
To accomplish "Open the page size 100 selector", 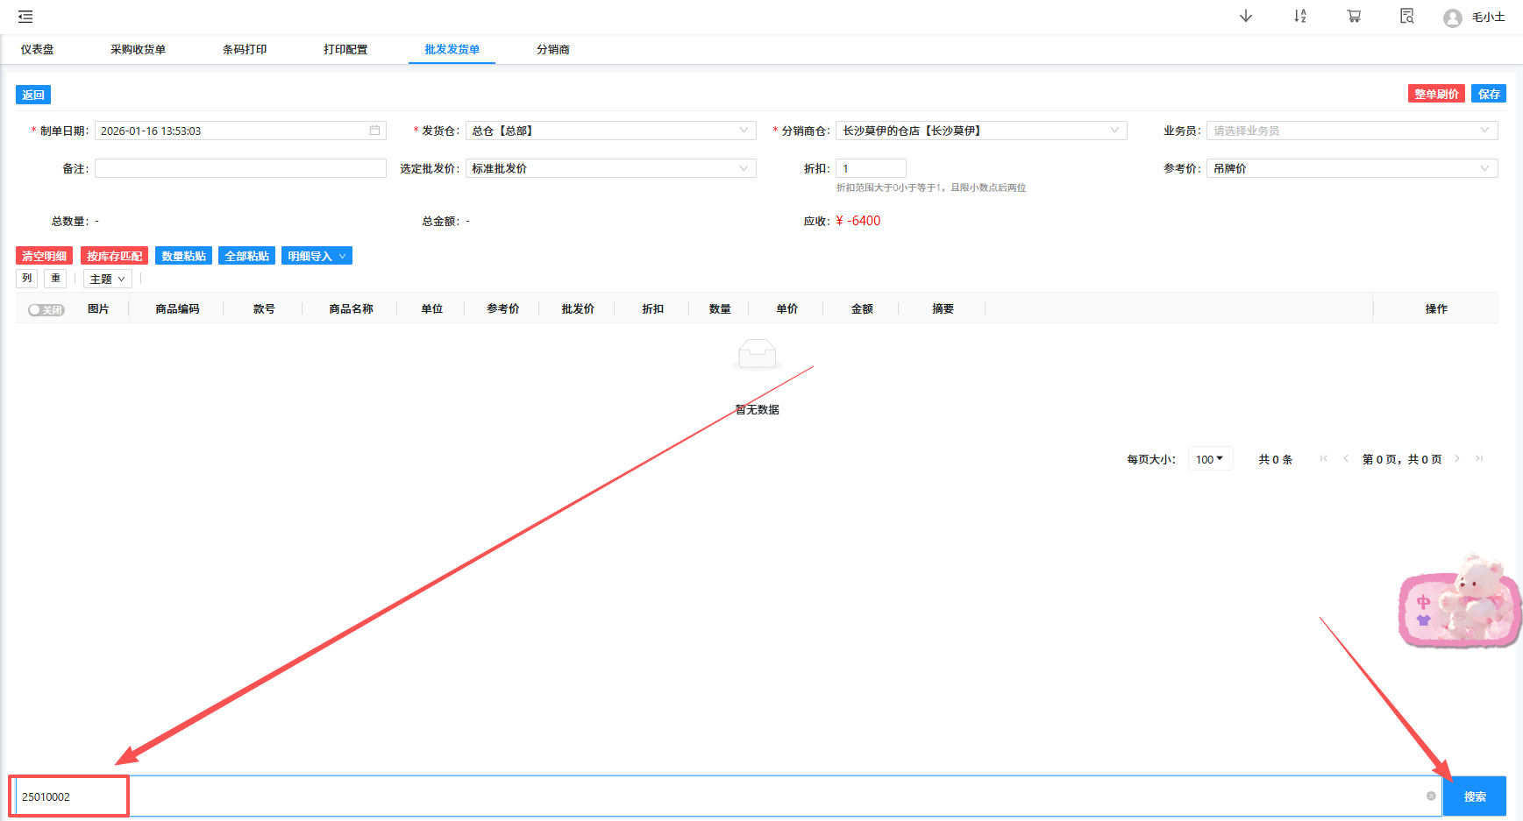I will pyautogui.click(x=1209, y=459).
